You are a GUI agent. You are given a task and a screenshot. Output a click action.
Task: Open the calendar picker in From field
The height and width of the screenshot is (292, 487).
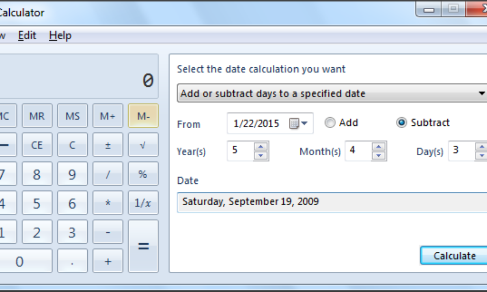click(x=299, y=124)
